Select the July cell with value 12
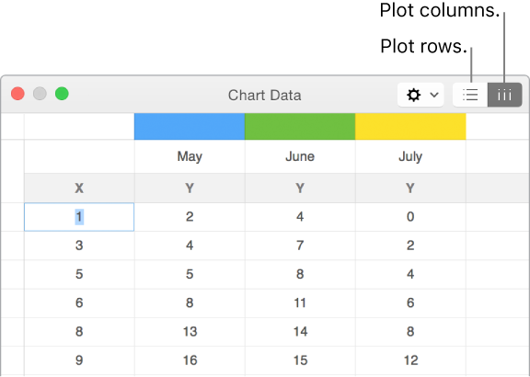The height and width of the screenshot is (377, 530). [410, 360]
